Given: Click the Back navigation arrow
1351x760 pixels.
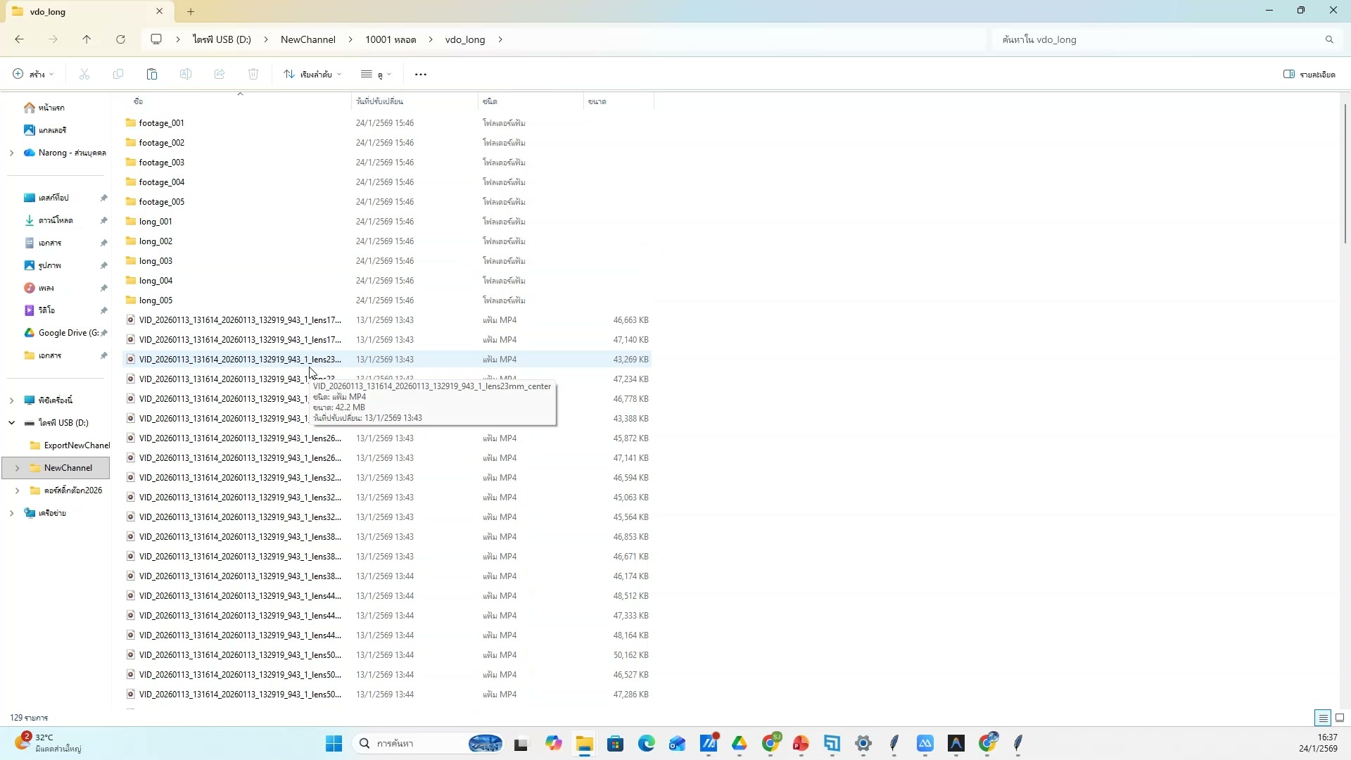Looking at the screenshot, I should [19, 39].
